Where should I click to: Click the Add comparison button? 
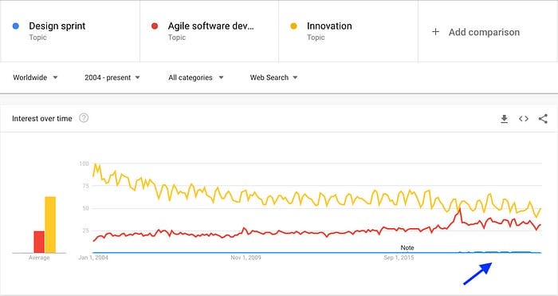[475, 32]
